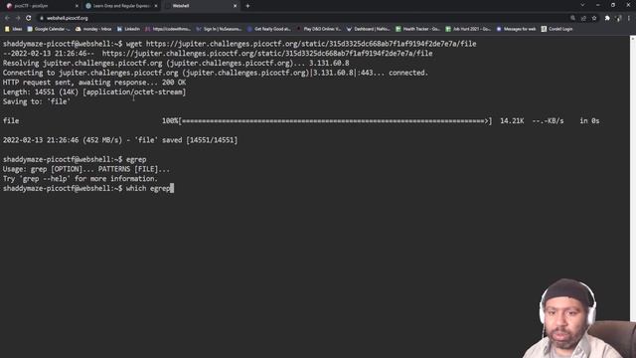Share this page from address bar

[x=583, y=18]
